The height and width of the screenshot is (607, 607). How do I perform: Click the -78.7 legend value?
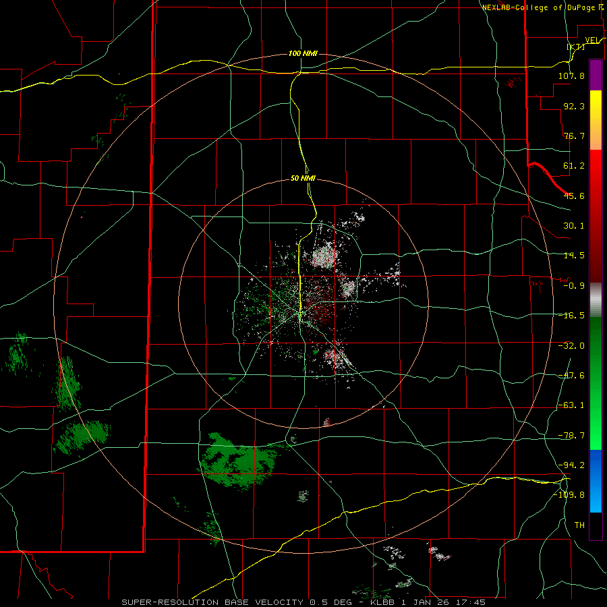(x=571, y=436)
